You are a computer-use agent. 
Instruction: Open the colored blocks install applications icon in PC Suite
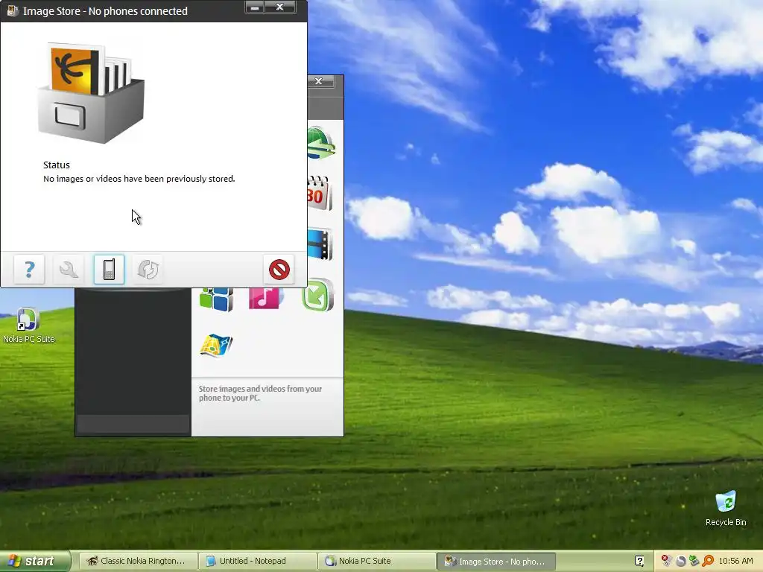click(217, 299)
